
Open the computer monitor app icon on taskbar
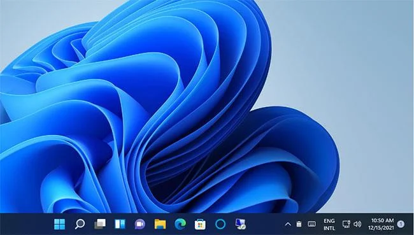click(240, 224)
